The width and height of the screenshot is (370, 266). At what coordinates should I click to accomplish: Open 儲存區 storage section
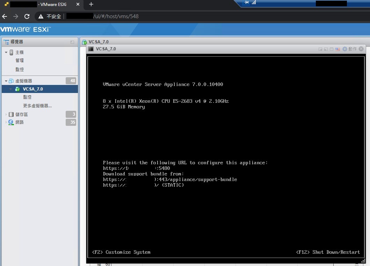pyautogui.click(x=21, y=114)
